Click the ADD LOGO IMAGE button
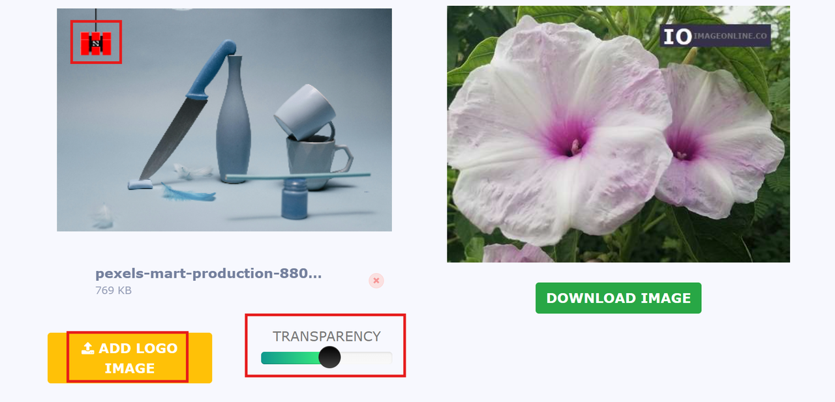835x402 pixels. 130,358
